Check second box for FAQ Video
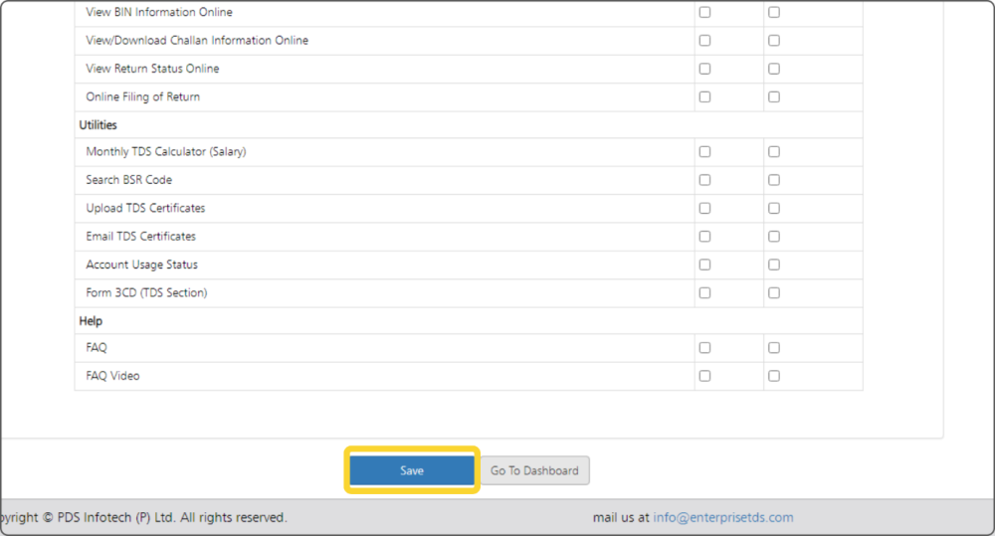The image size is (995, 536). [x=774, y=376]
